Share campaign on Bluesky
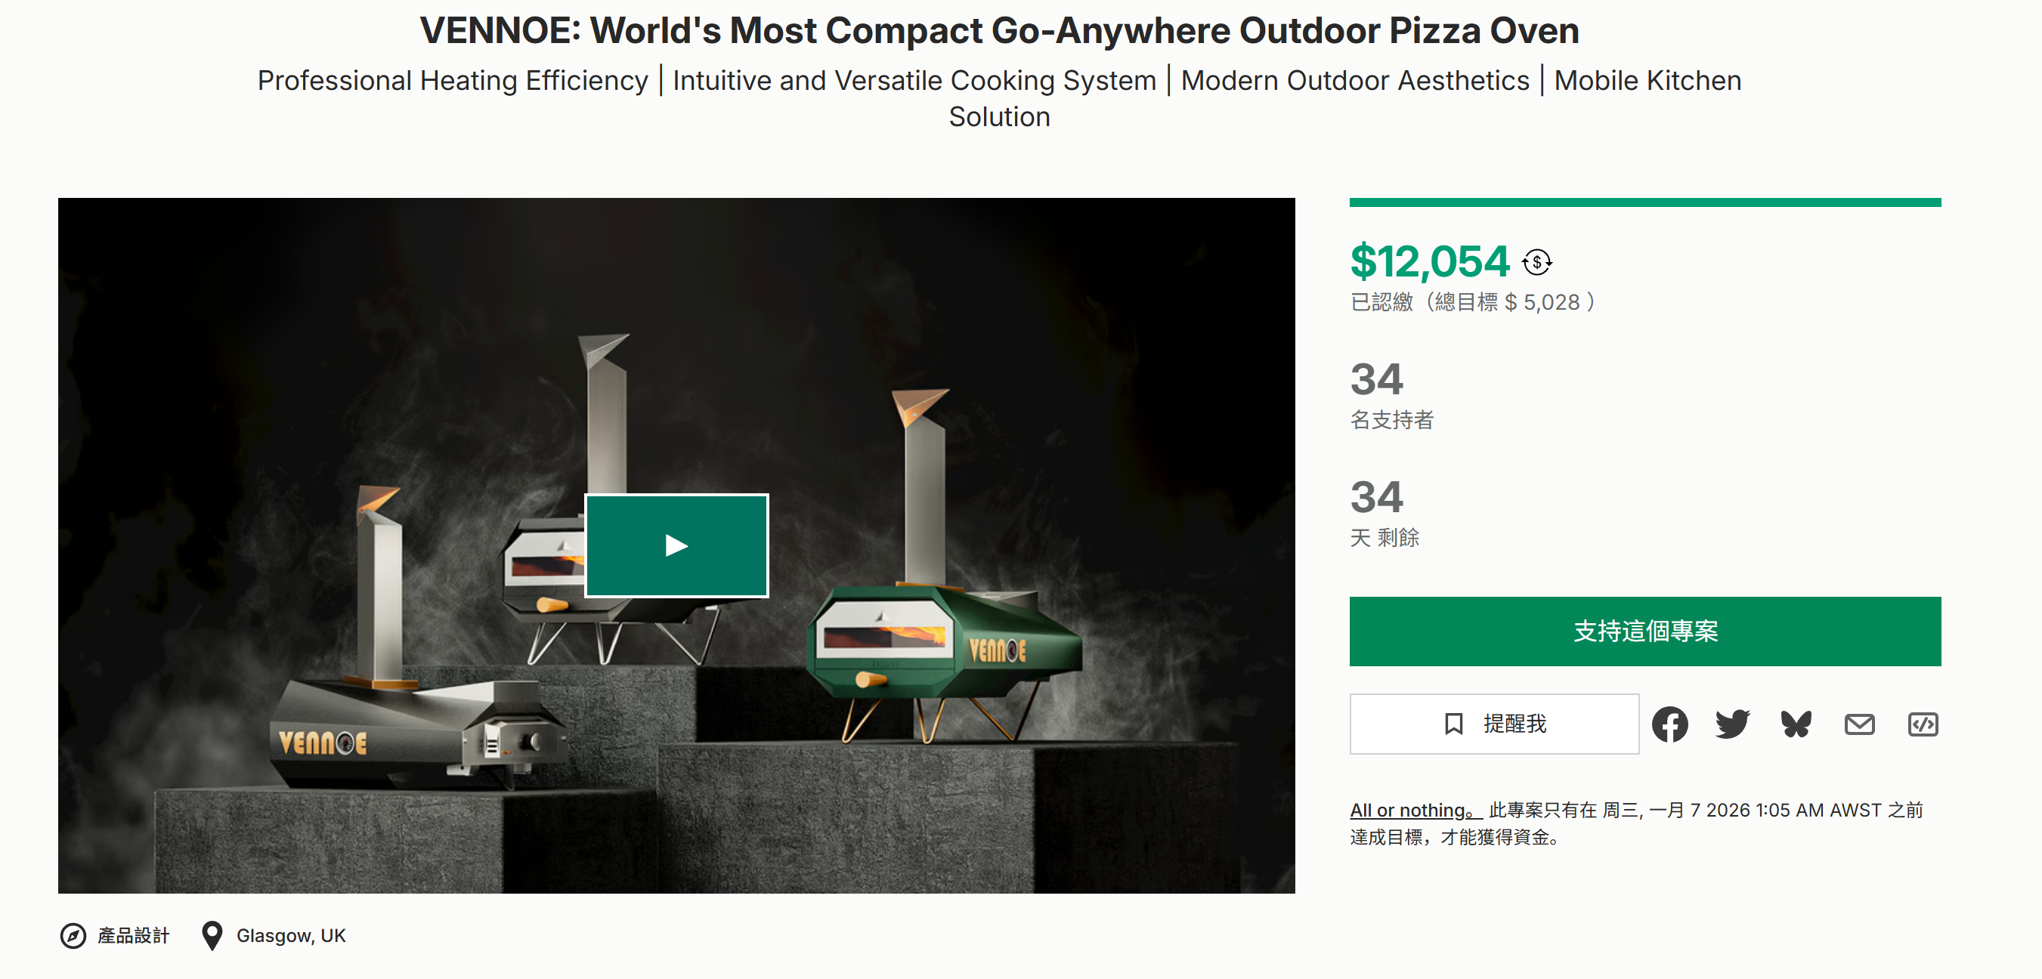The height and width of the screenshot is (979, 2042). pyautogui.click(x=1796, y=724)
